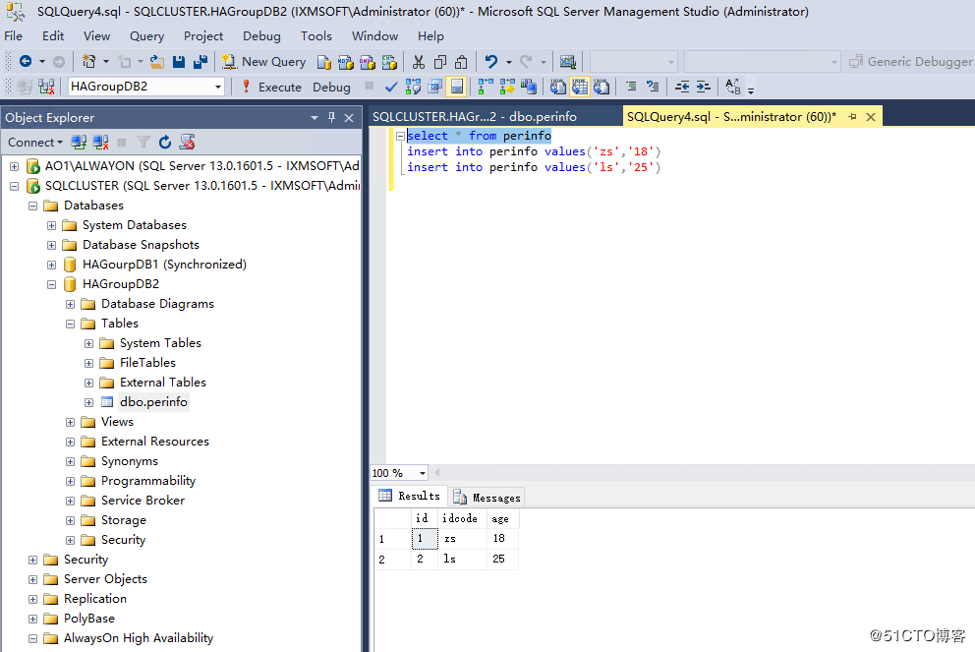Collapse the select query with its outline minus
975x652 pixels.
(x=400, y=136)
